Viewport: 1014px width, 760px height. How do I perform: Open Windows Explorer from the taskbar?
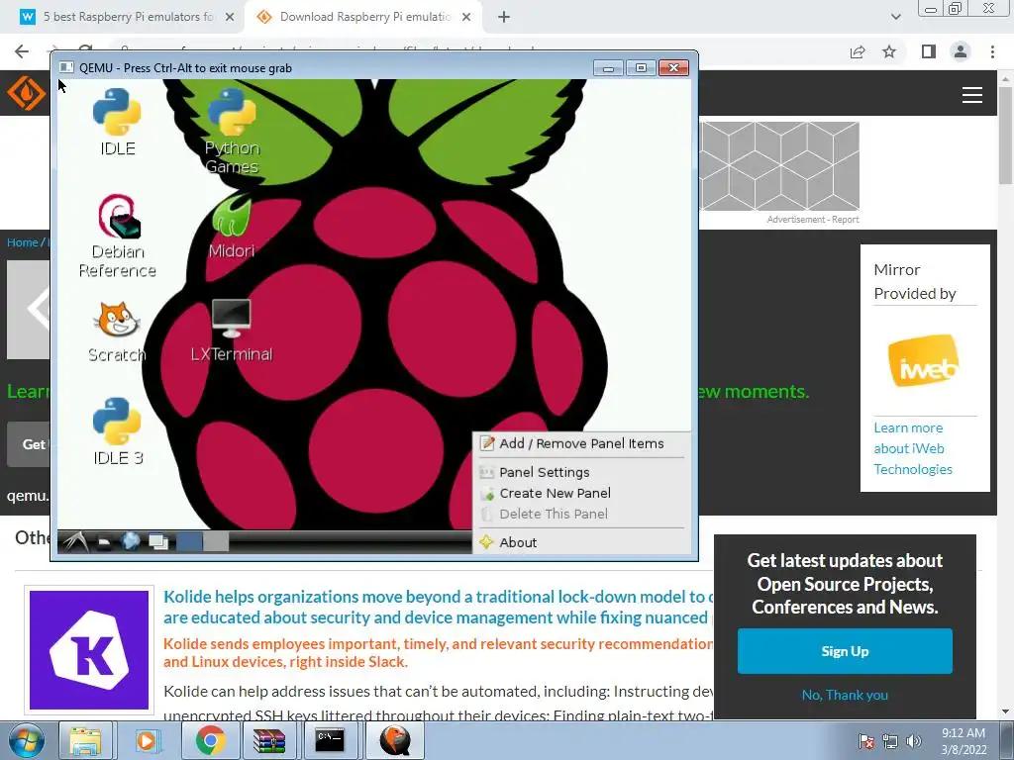pyautogui.click(x=86, y=740)
